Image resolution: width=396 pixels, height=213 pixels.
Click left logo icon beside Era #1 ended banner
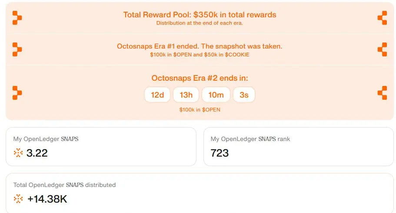17,49
